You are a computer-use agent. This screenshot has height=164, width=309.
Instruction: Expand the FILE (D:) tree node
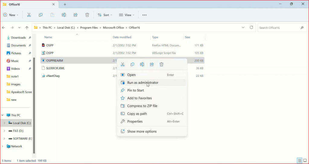point(4,131)
